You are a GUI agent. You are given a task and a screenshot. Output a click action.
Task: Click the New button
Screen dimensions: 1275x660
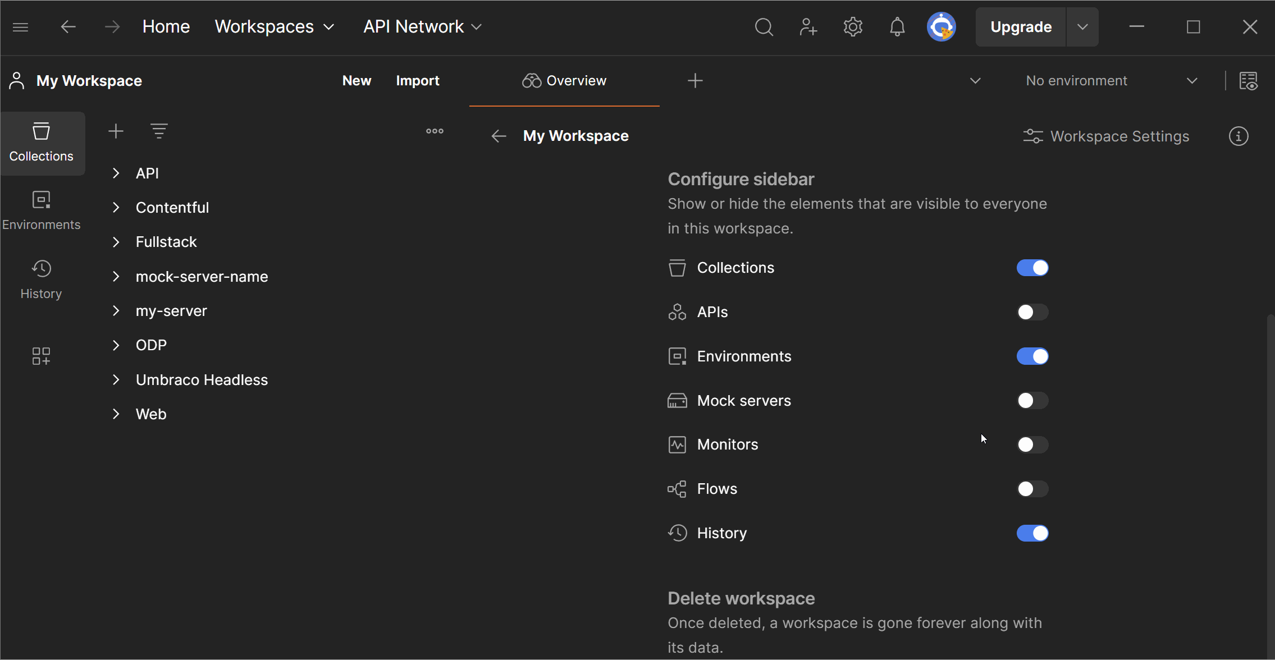tap(357, 81)
